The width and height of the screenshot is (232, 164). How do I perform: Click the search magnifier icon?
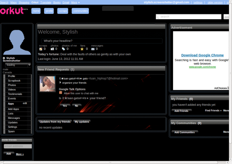pos(157,17)
